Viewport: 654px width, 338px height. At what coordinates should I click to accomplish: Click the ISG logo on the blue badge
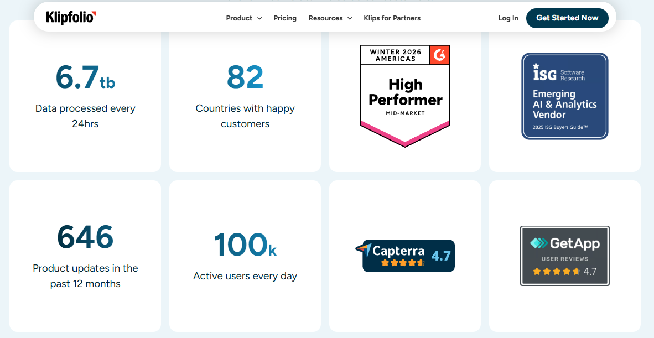tap(544, 72)
